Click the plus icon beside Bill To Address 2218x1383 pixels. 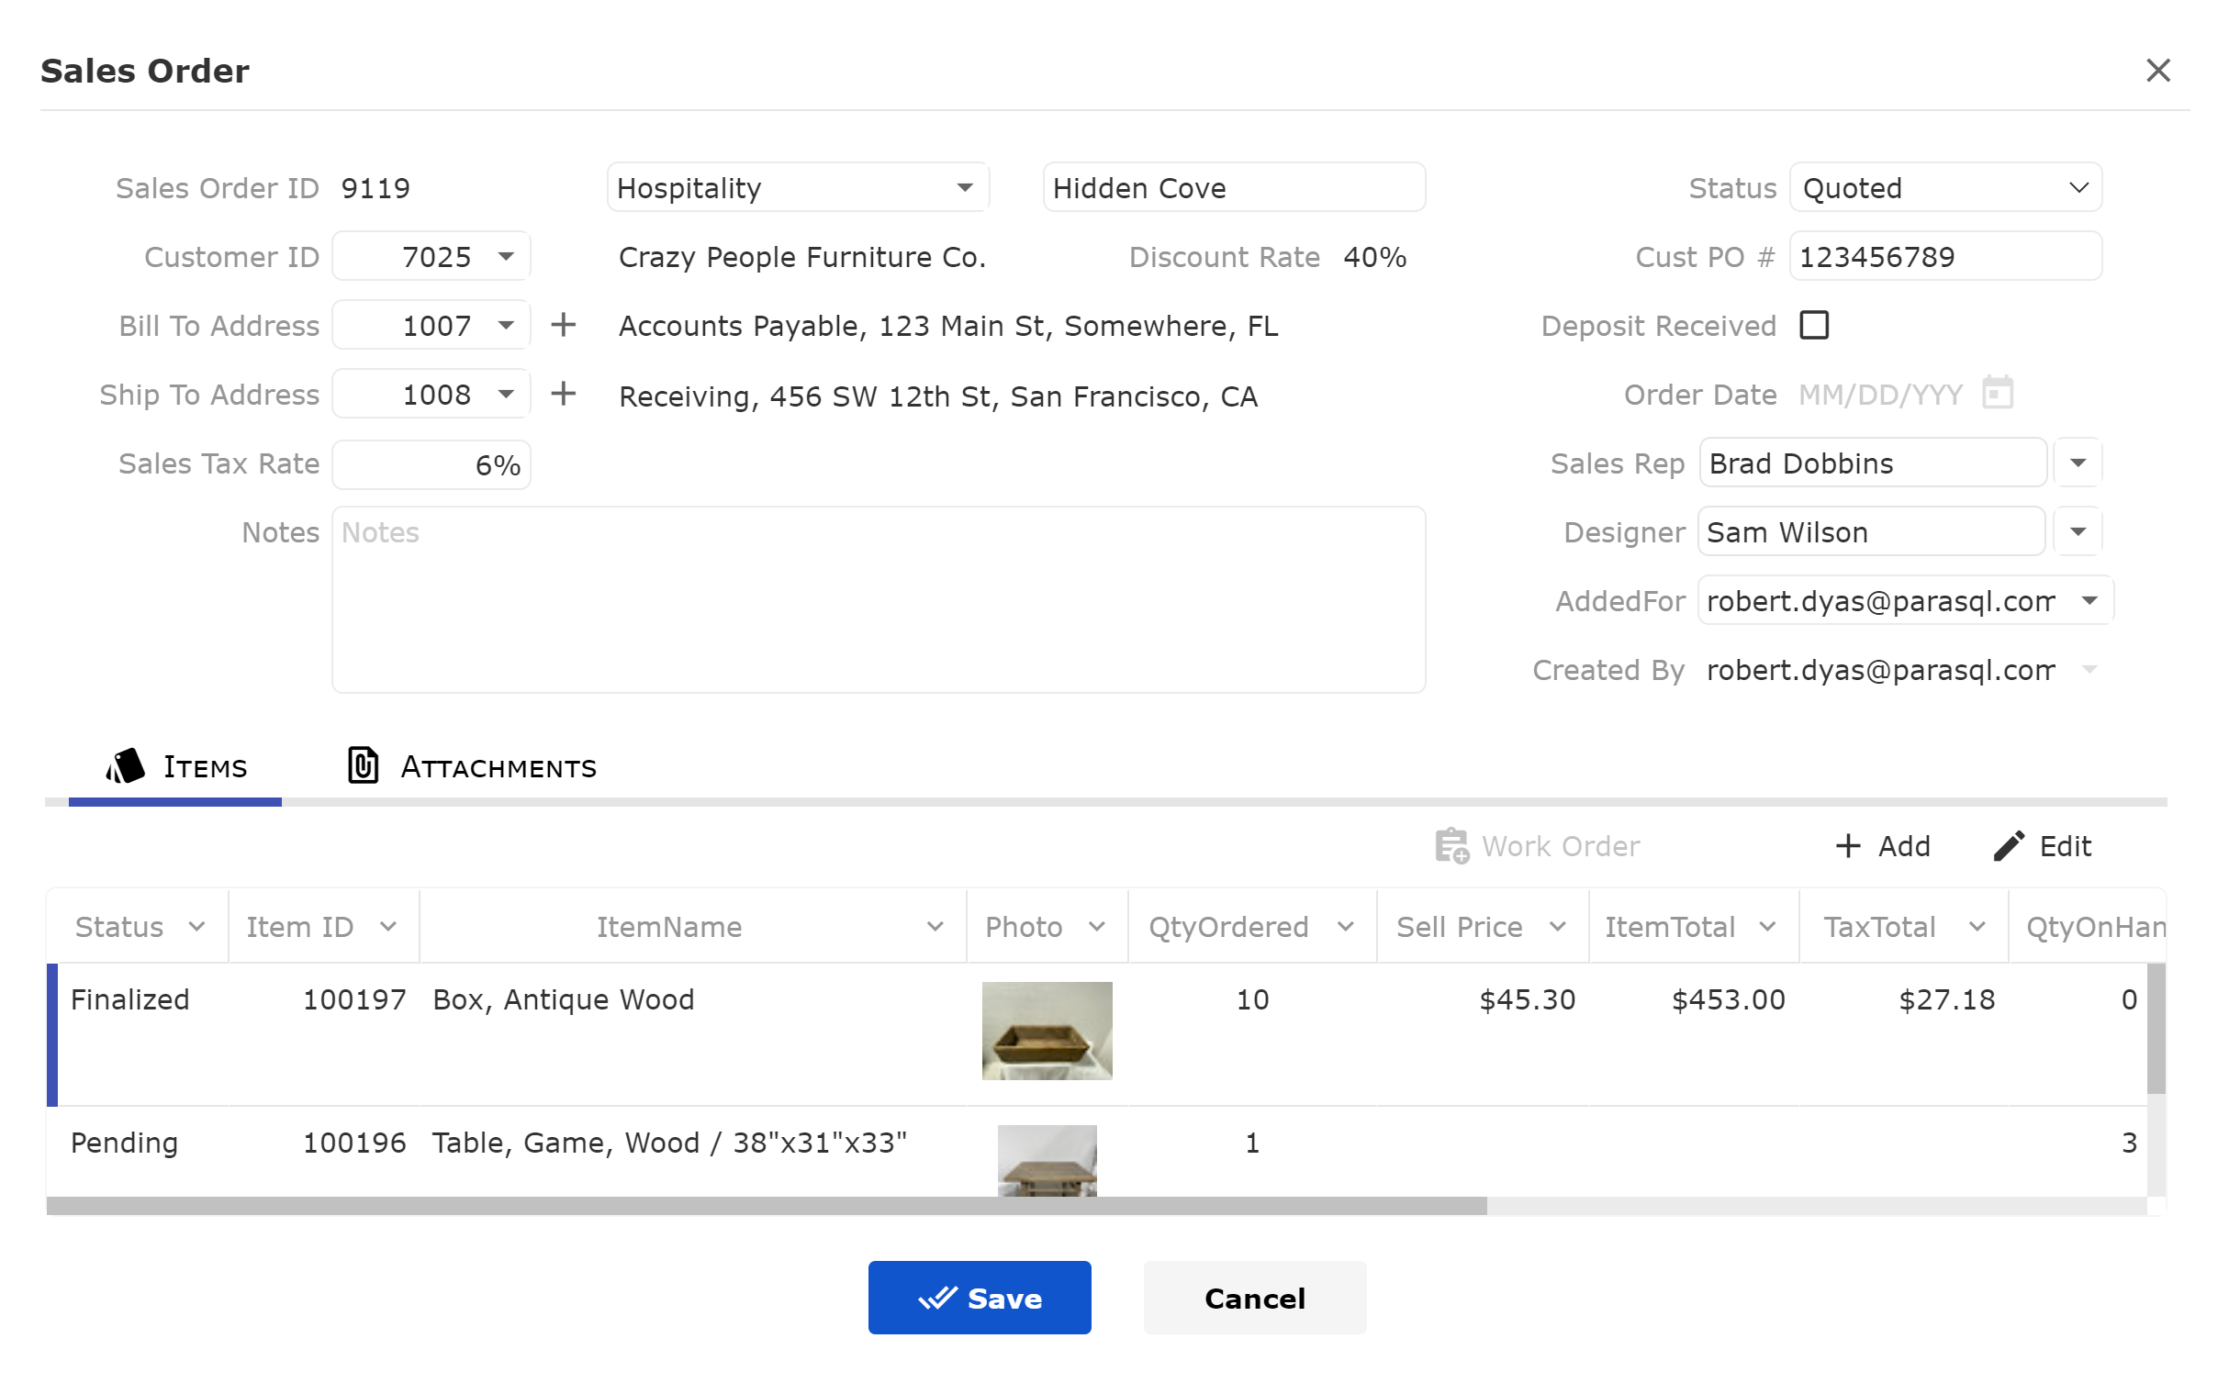563,325
